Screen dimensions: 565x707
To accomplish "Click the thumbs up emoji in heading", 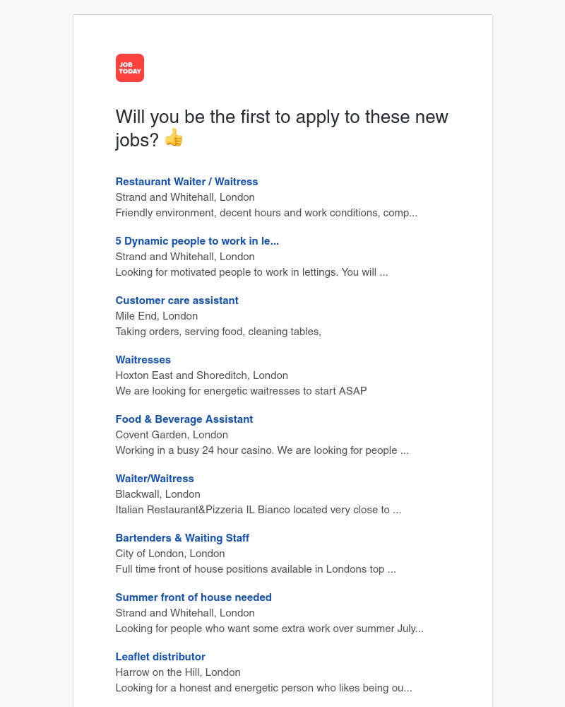I will (174, 138).
